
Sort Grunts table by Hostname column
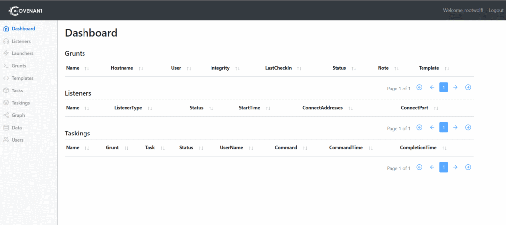click(141, 68)
